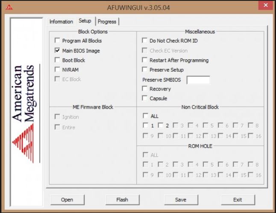Click the AFUWINGUI v.3.05.04 title text

(138, 8)
